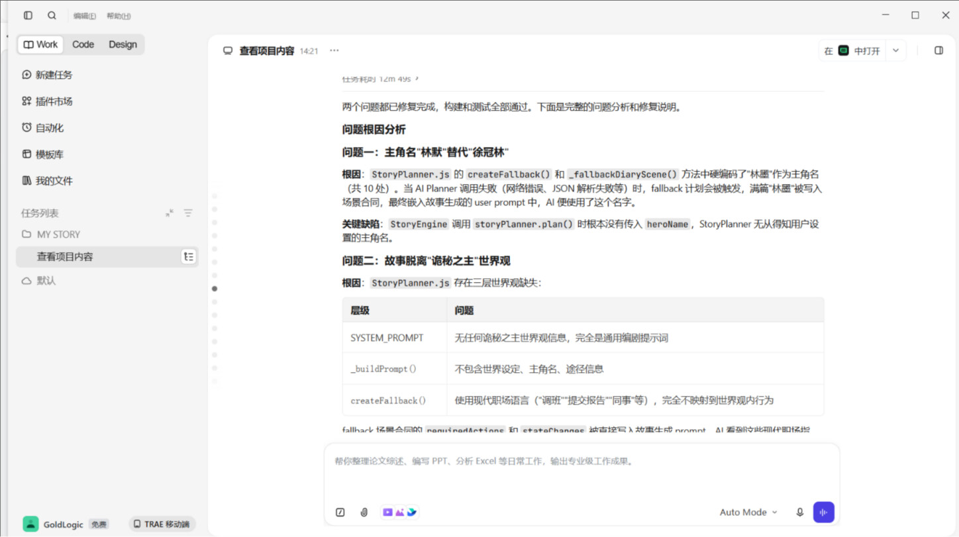Attach a file with the paperclip icon
Viewport: 959px width, 537px height.
[364, 513]
